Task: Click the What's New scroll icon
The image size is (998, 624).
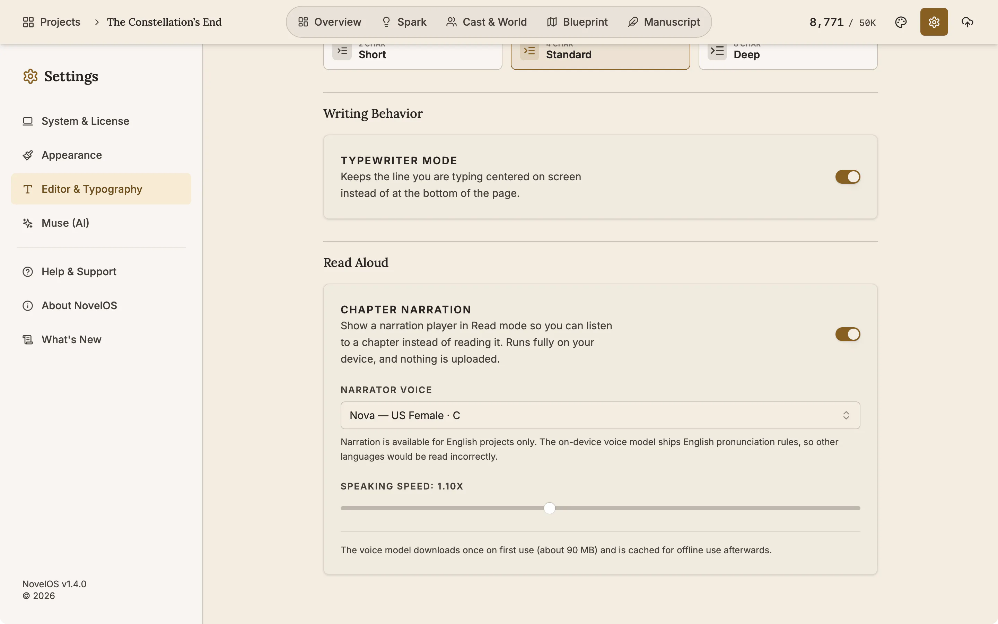Action: (x=28, y=340)
